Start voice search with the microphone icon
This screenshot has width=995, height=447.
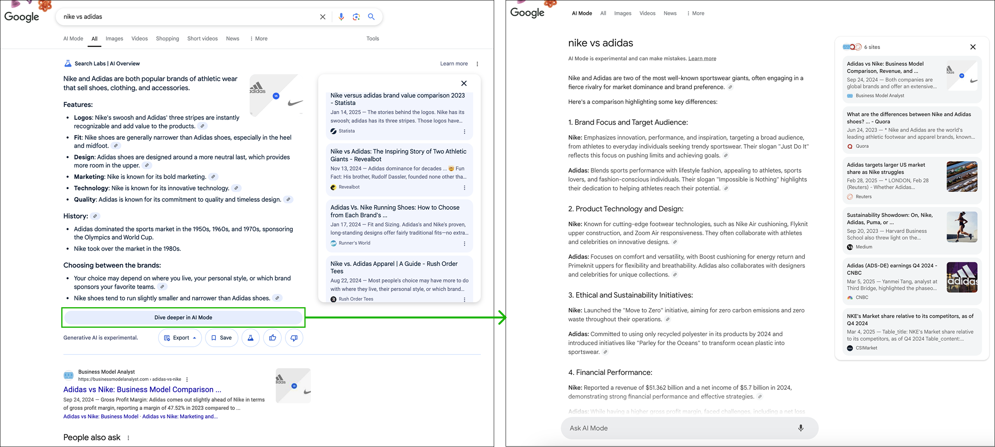(341, 17)
